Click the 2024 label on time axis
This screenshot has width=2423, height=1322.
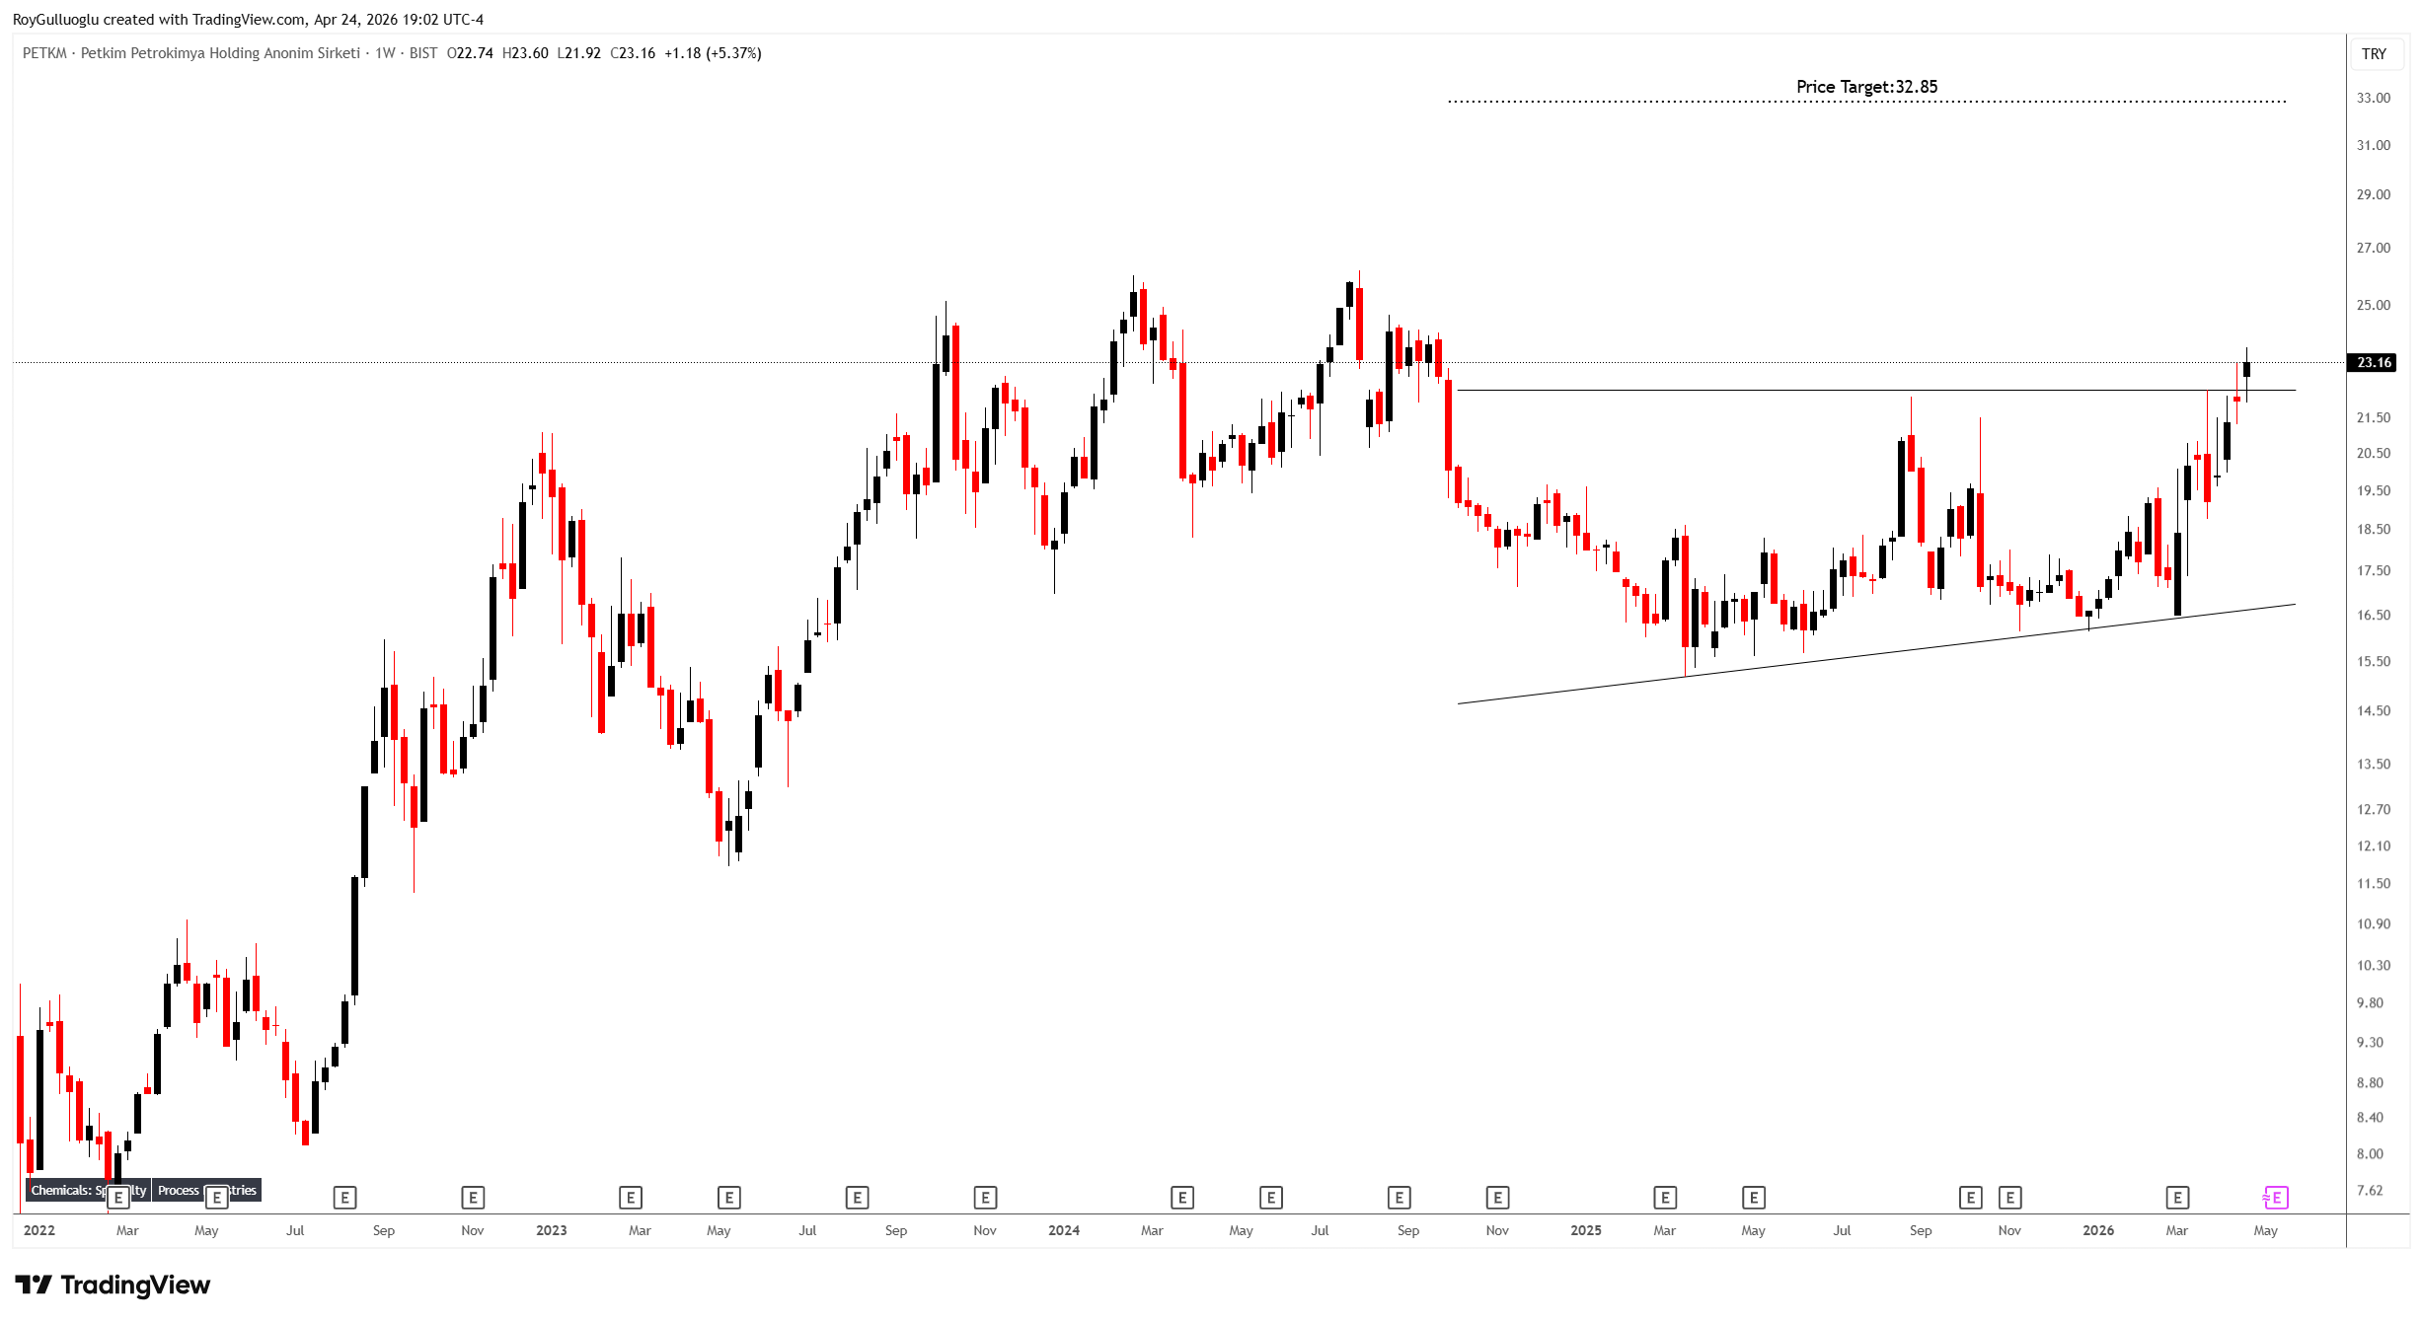tap(1063, 1230)
